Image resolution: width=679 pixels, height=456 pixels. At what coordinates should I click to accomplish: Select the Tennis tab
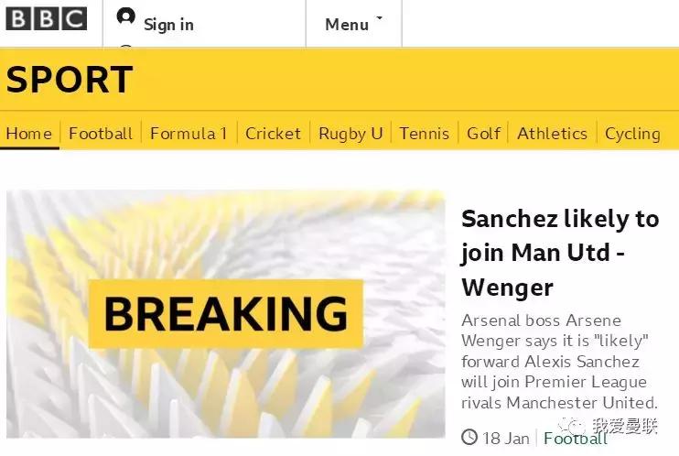(x=425, y=134)
